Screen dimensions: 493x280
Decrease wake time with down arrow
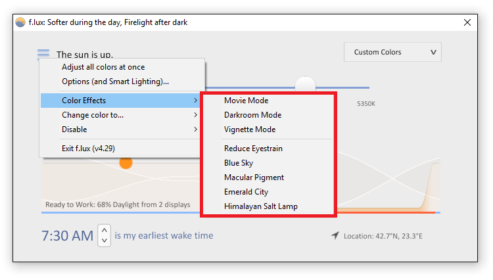tap(105, 241)
